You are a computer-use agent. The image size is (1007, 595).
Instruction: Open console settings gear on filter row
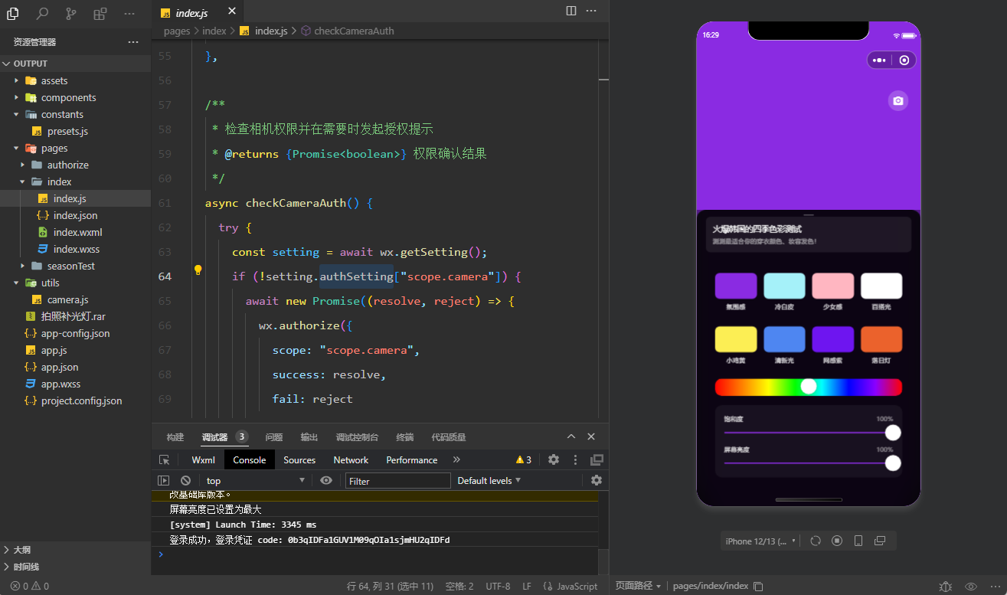click(x=597, y=480)
